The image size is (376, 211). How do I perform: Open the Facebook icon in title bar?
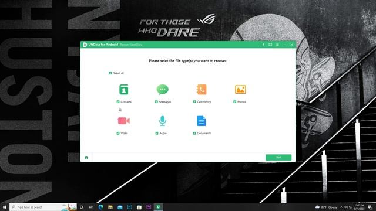[x=263, y=45]
